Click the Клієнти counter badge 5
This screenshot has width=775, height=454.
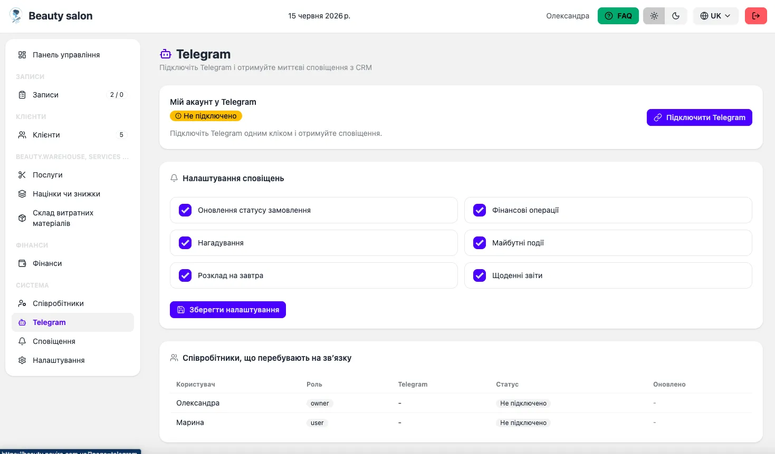121,135
